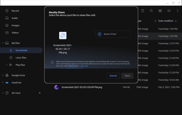Viewport: 182px width, 115px height.
Task: Select the Kevin's Pixel device
Action: point(112,34)
